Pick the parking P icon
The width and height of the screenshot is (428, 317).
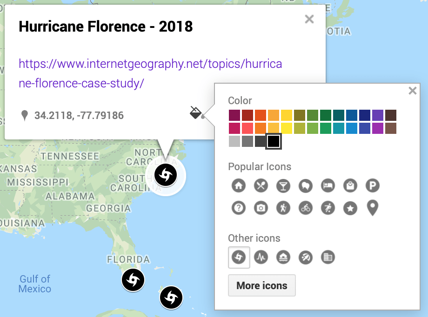(x=373, y=186)
